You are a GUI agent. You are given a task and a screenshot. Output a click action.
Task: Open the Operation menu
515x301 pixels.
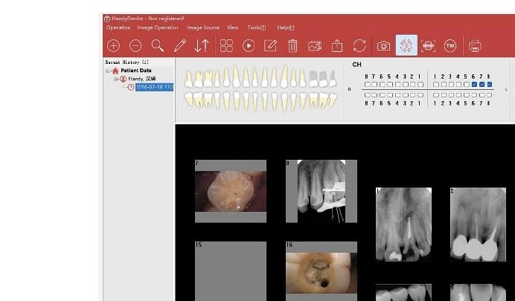[x=118, y=28]
